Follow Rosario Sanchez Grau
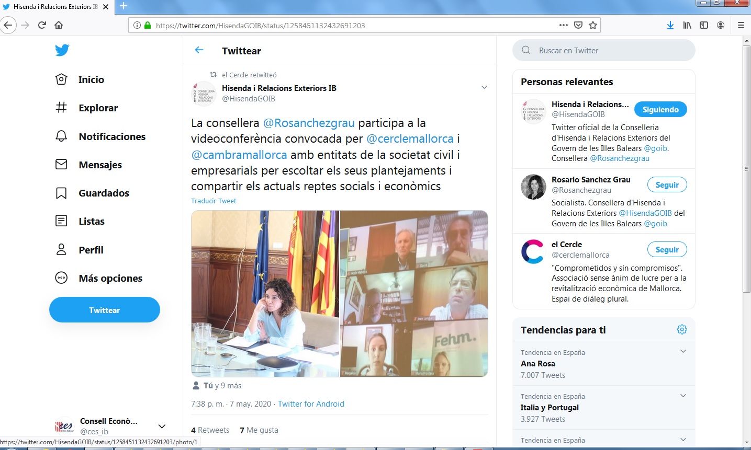 (667, 184)
